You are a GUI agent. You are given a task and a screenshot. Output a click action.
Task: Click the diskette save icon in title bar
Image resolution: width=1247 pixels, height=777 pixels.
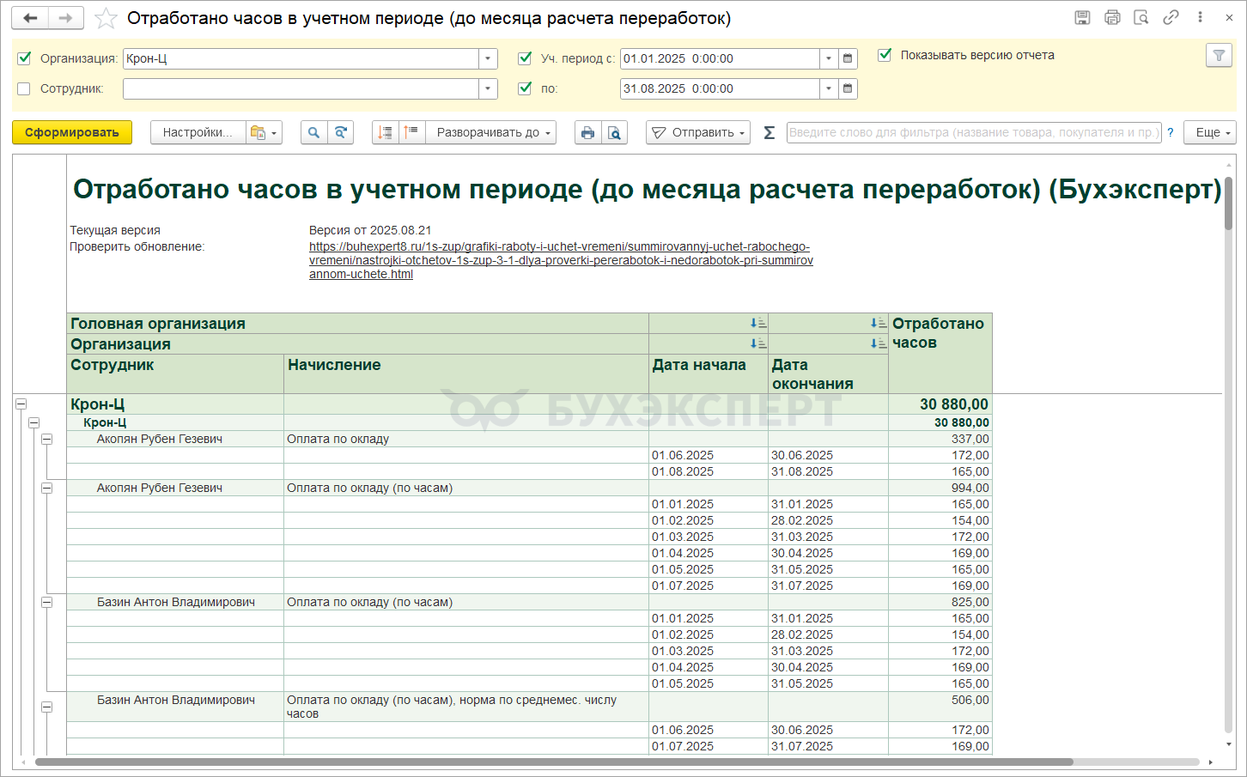(x=1083, y=17)
